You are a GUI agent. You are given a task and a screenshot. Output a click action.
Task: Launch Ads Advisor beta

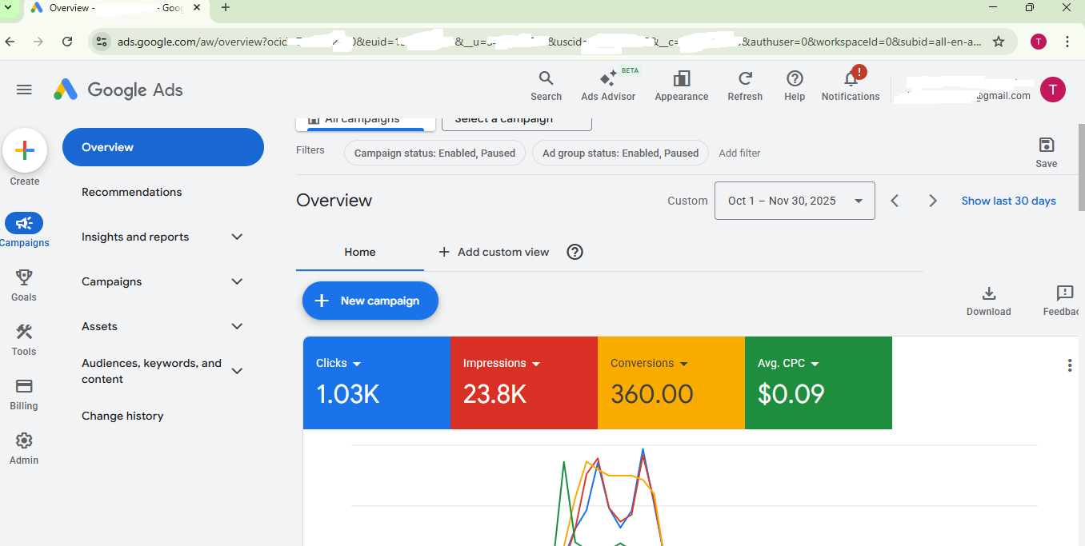(x=608, y=86)
